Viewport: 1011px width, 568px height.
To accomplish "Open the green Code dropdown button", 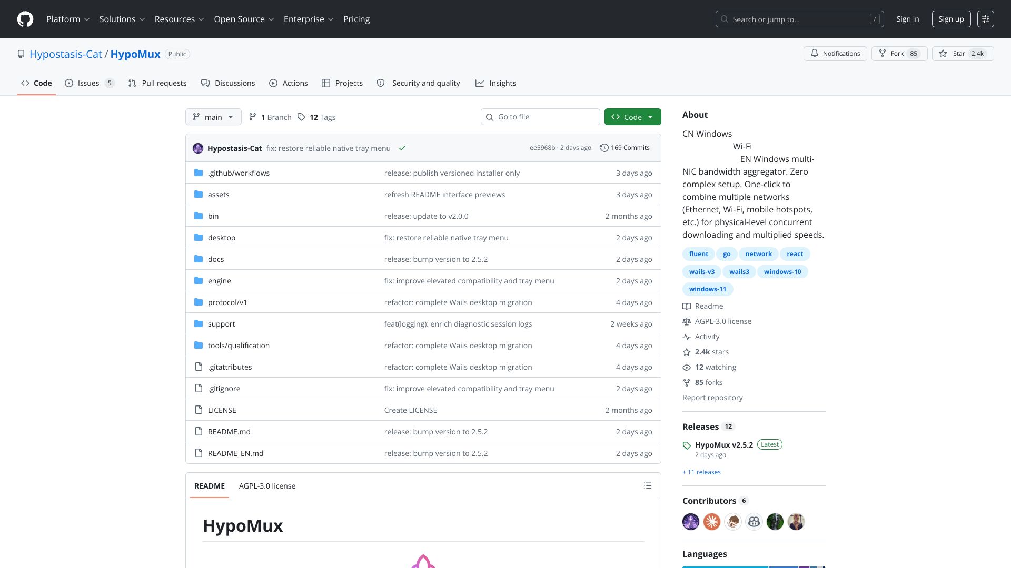I will tap(633, 117).
